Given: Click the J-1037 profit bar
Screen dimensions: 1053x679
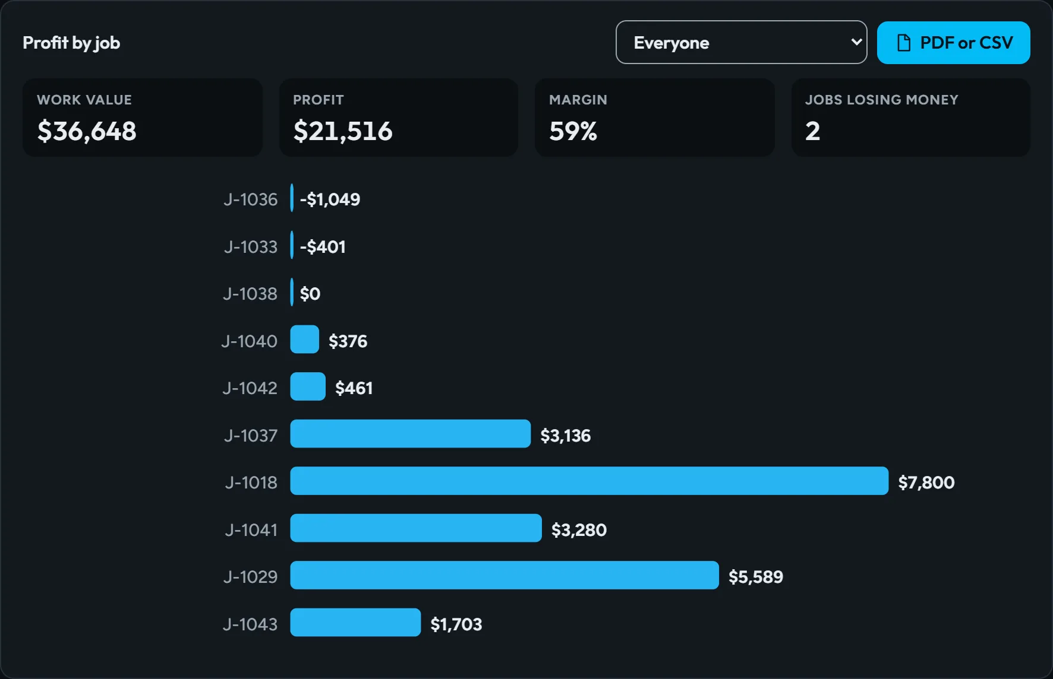Looking at the screenshot, I should point(410,433).
